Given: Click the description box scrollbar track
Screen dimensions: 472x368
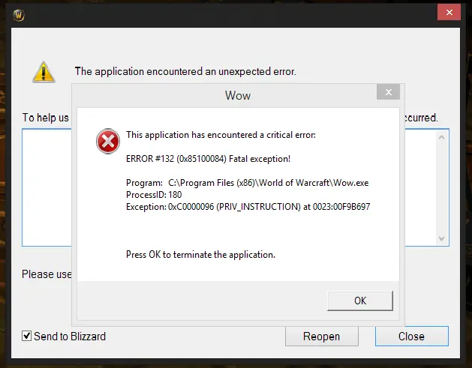Looking at the screenshot, I should coord(441,188).
